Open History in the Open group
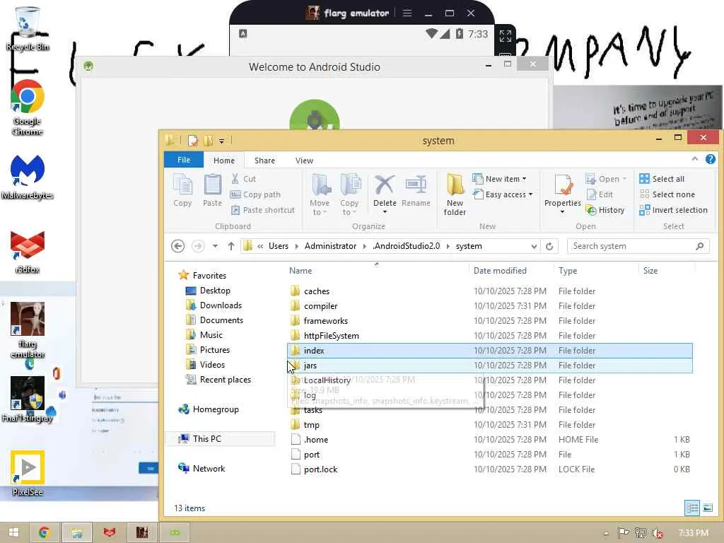The width and height of the screenshot is (724, 543). (x=605, y=210)
